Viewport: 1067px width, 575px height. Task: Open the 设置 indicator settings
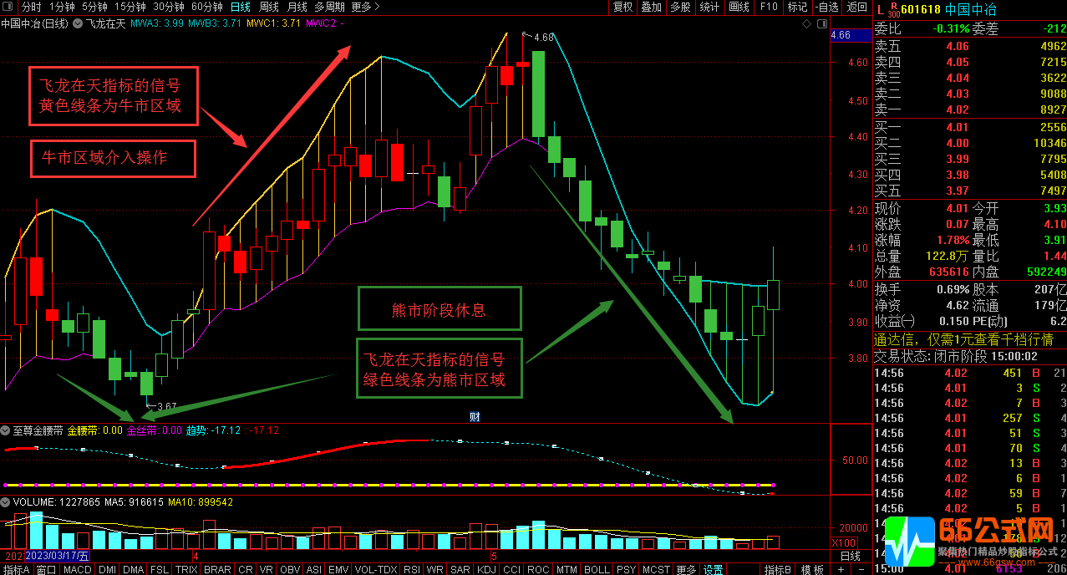tap(713, 569)
